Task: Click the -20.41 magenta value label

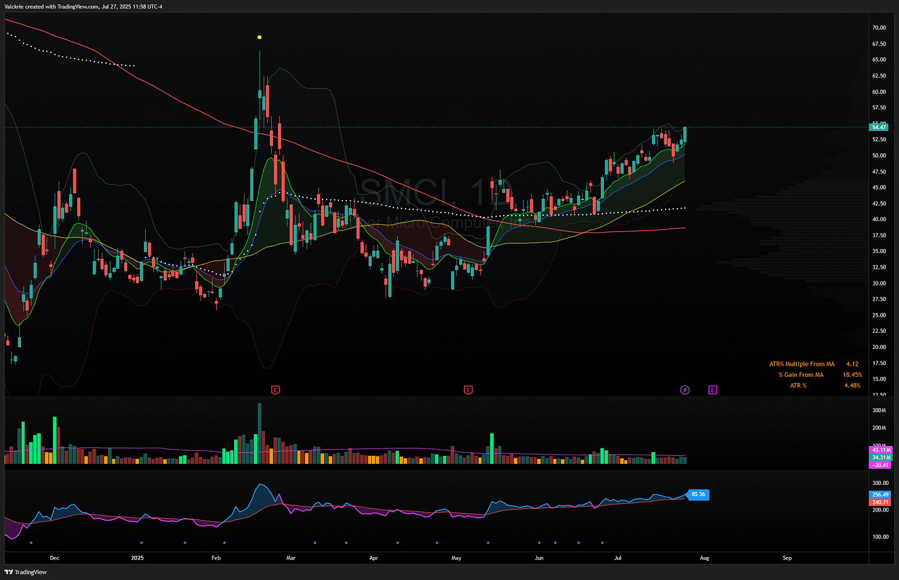Action: (880, 464)
